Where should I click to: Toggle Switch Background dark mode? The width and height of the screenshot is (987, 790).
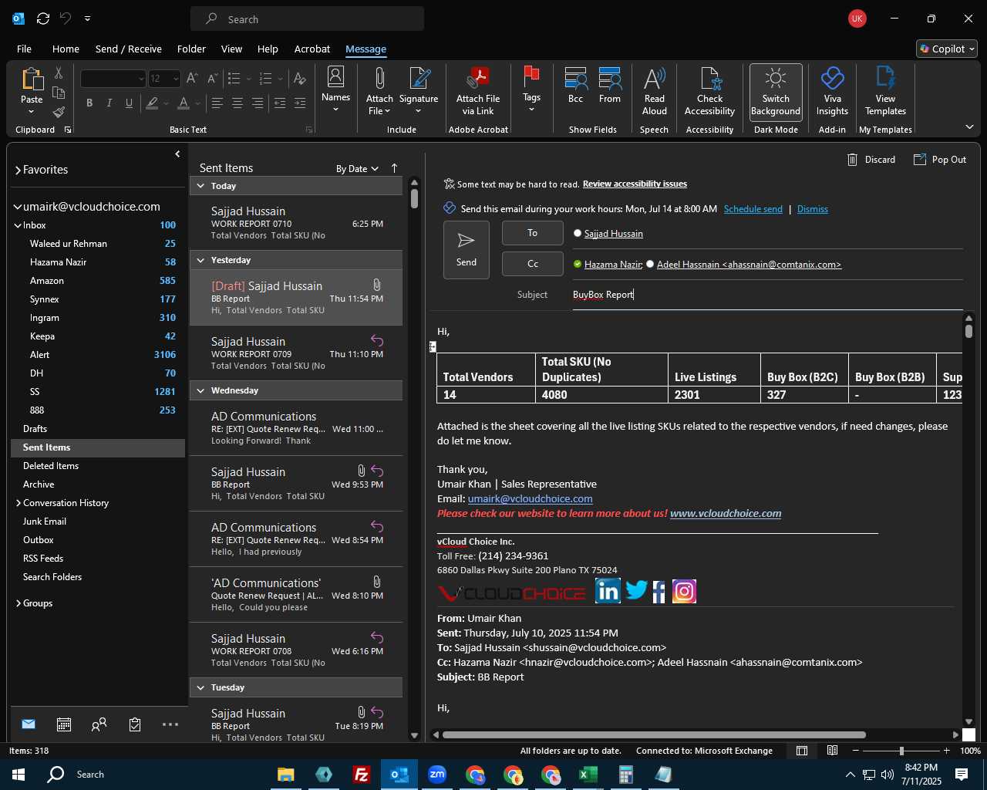tap(776, 93)
